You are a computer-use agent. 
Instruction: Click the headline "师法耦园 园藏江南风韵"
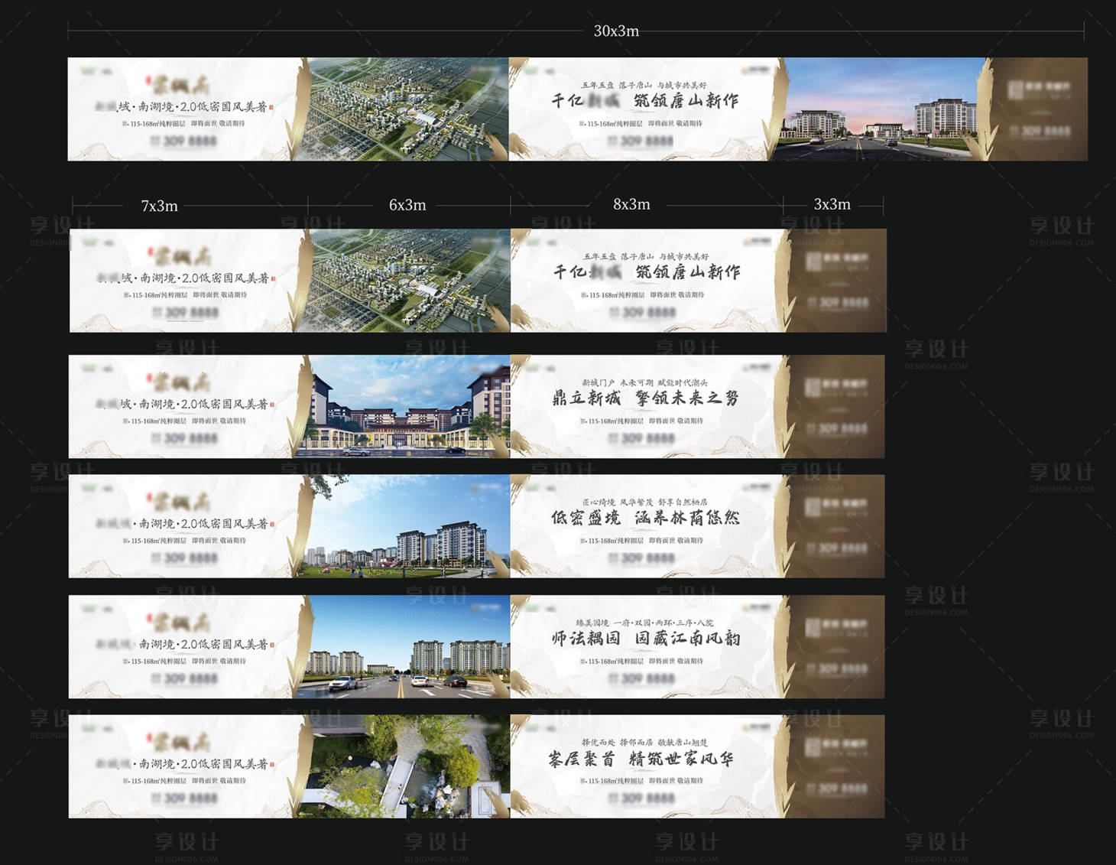coord(645,638)
